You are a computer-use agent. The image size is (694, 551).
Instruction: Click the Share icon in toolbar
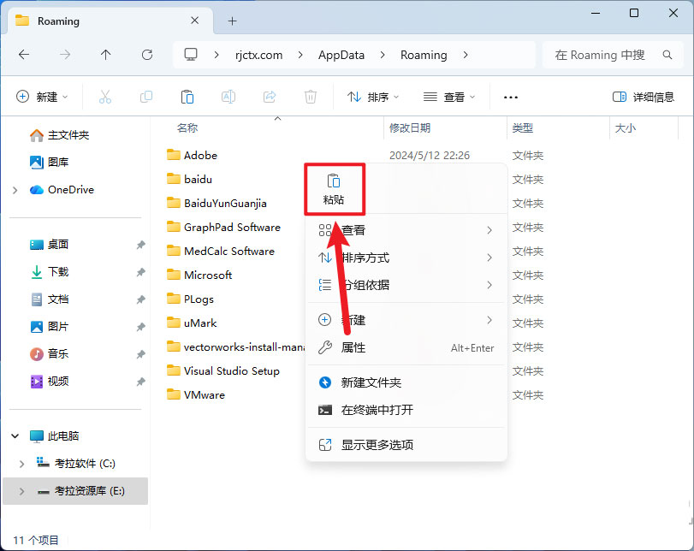(x=270, y=97)
